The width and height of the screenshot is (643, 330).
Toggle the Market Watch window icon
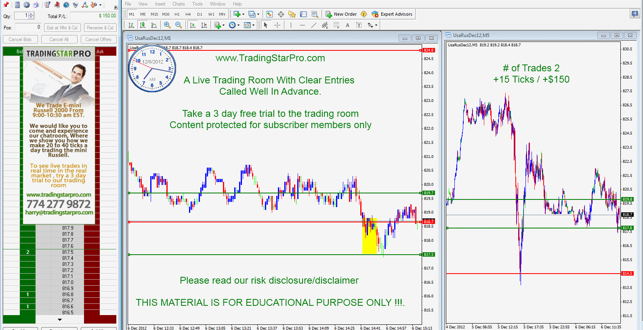pos(269,14)
